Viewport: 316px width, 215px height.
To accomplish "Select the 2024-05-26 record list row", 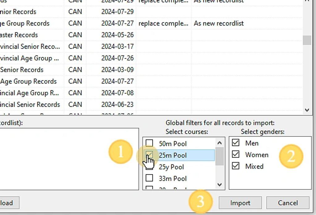I will [x=117, y=35].
